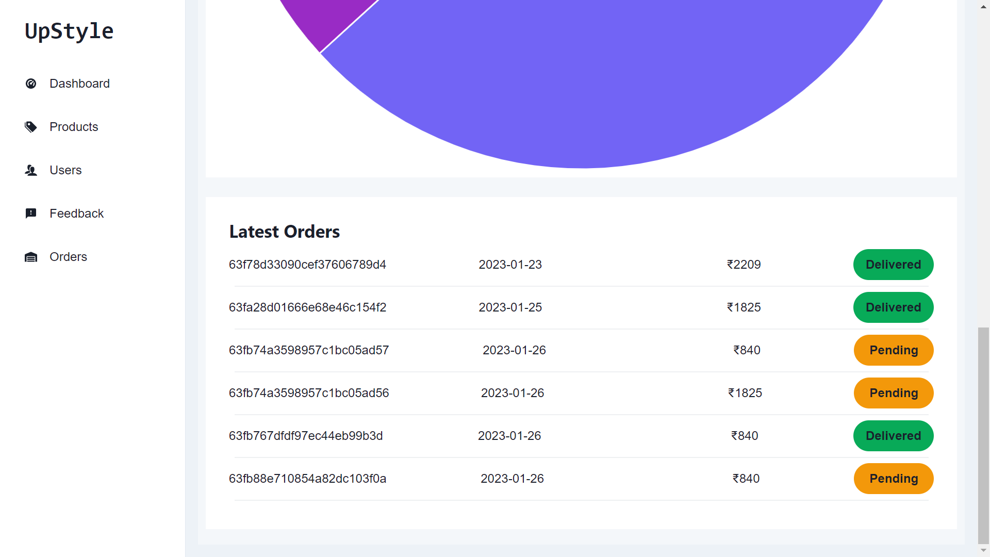Open the Dashboard section
Image resolution: width=990 pixels, height=557 pixels.
79,84
